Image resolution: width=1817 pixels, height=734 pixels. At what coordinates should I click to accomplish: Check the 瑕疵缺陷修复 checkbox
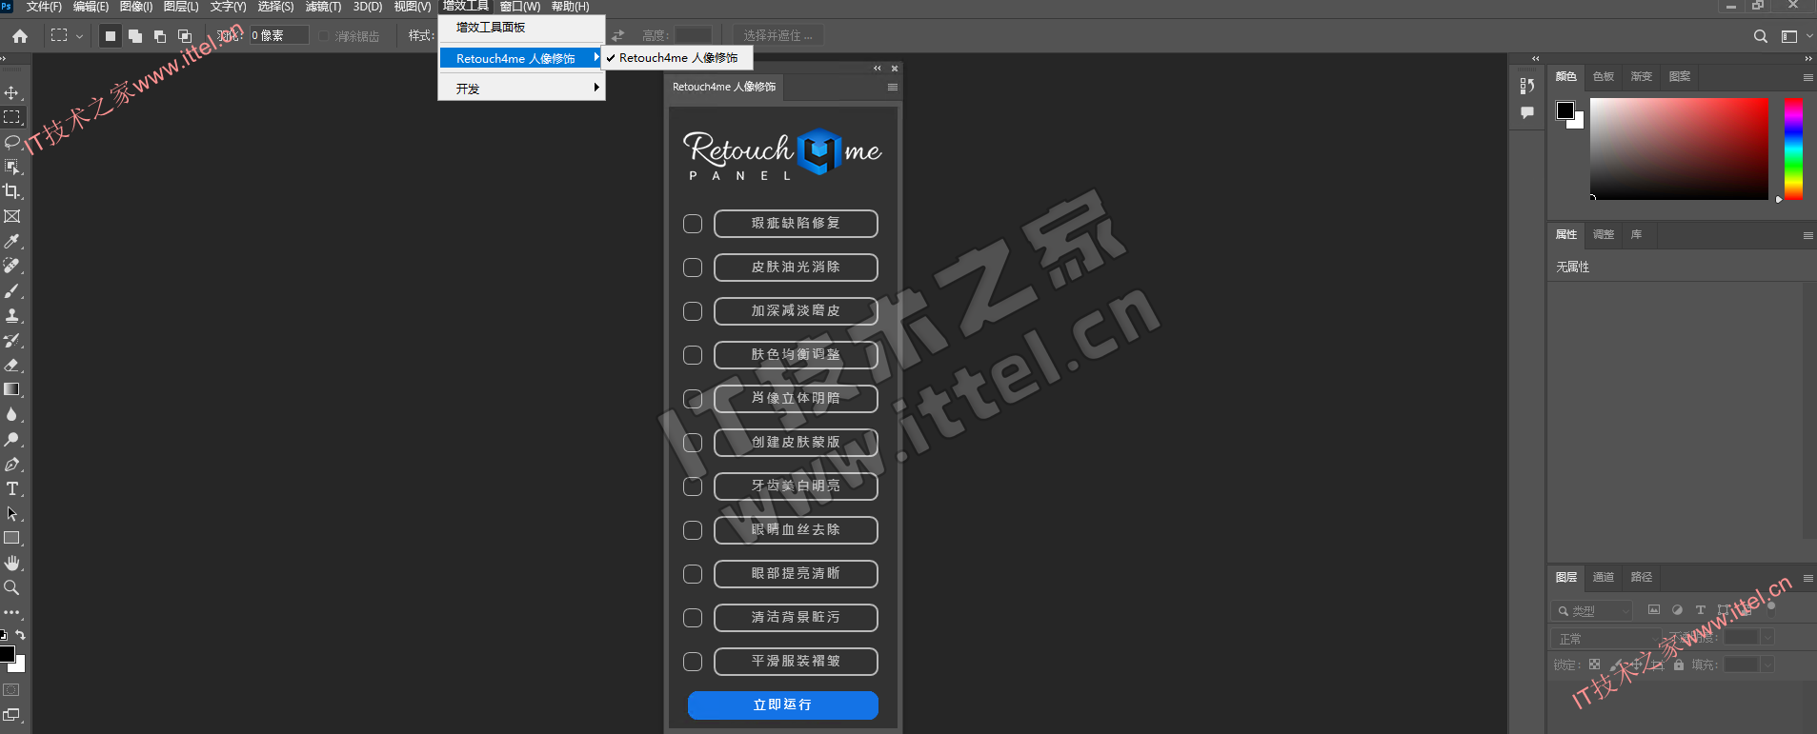point(693,224)
